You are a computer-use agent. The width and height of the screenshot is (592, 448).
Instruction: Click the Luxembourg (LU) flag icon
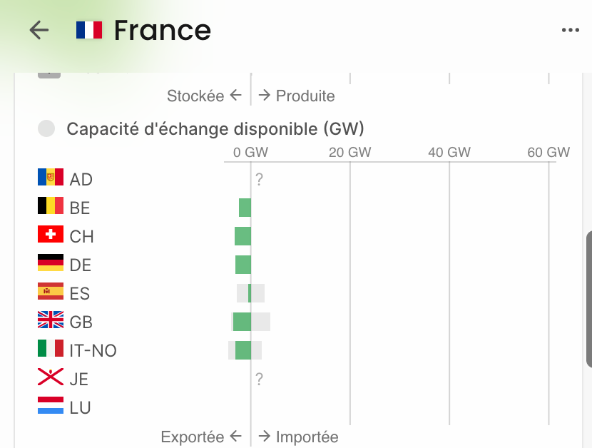(51, 406)
